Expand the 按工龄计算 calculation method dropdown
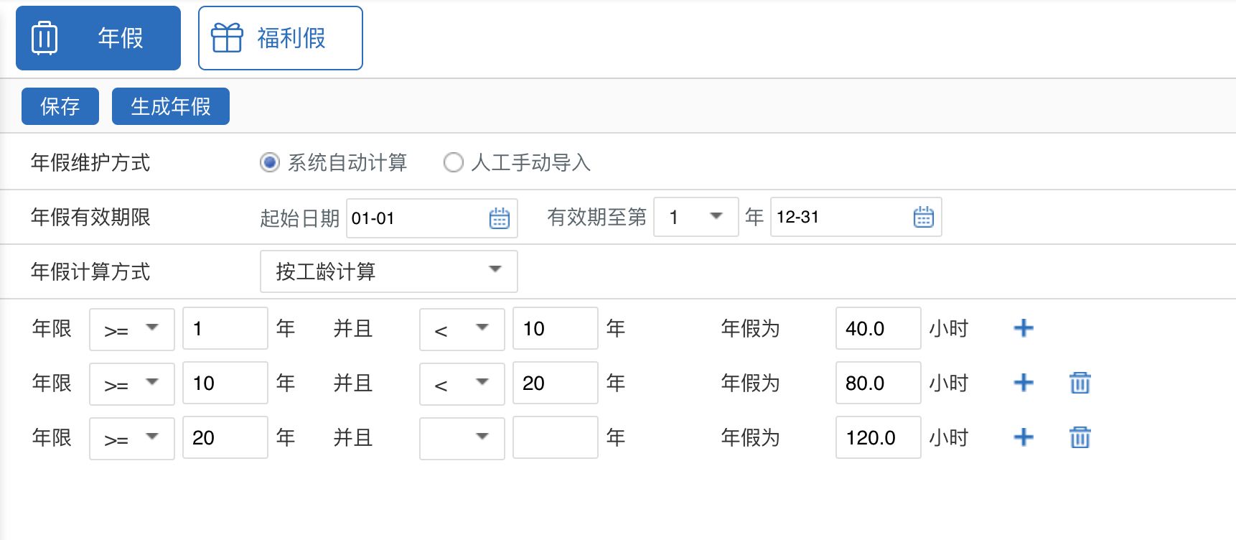 pyautogui.click(x=388, y=271)
